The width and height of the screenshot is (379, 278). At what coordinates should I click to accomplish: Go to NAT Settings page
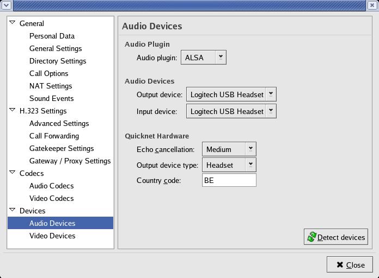[x=51, y=86]
